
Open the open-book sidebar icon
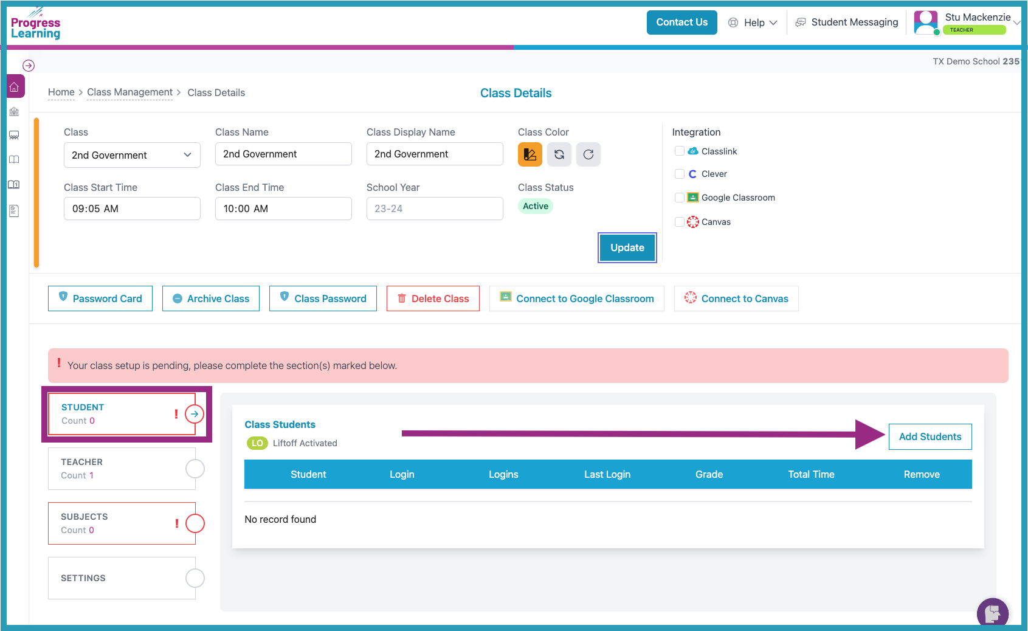14,159
